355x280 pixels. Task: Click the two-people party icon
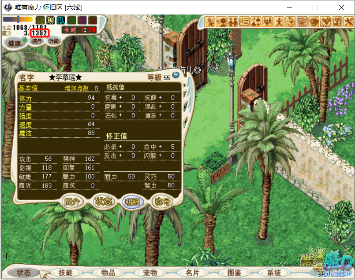click(x=233, y=22)
